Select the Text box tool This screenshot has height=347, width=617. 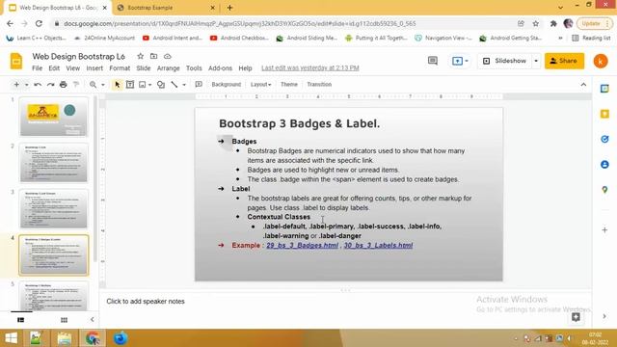coord(130,85)
